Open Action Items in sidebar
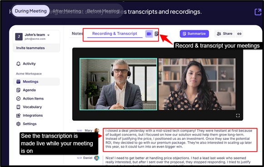 pos(33,99)
